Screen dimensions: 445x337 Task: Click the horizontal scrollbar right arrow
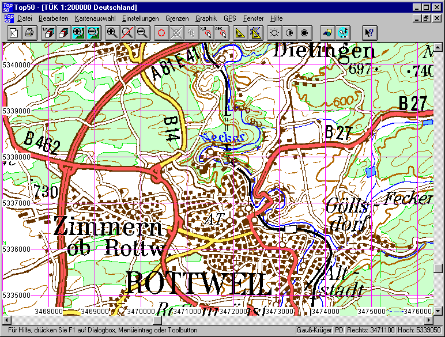coord(429,320)
